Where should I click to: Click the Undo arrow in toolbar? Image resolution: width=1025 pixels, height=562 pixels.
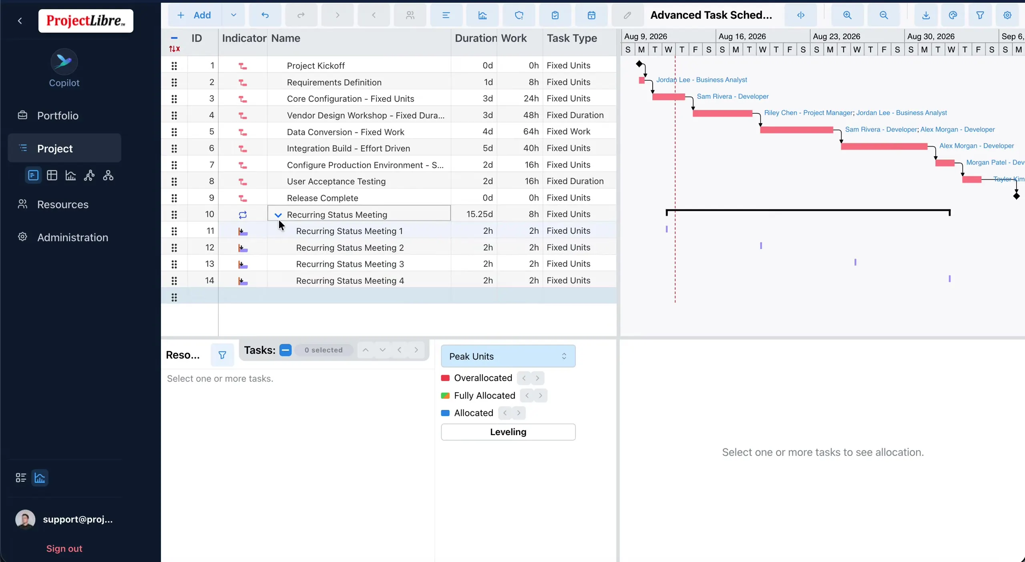[265, 15]
